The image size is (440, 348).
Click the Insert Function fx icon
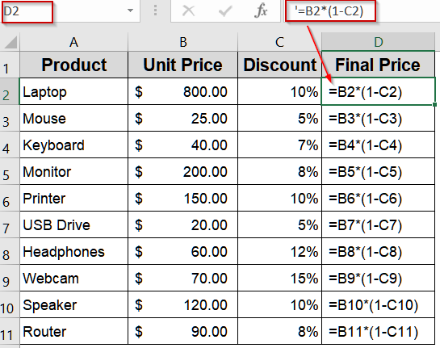tap(261, 11)
